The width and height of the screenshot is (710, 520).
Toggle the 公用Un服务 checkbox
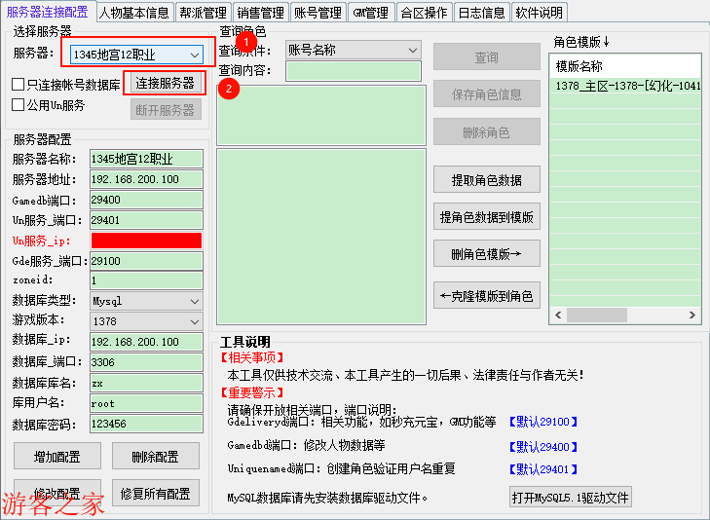pyautogui.click(x=19, y=105)
